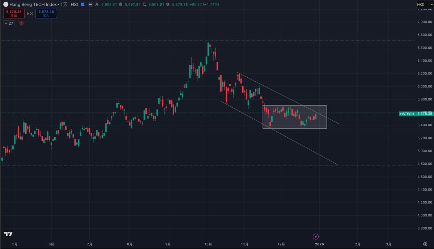Click the purple lightning event marker above 2026
Viewport: 434px width, 249px height.
(315, 237)
